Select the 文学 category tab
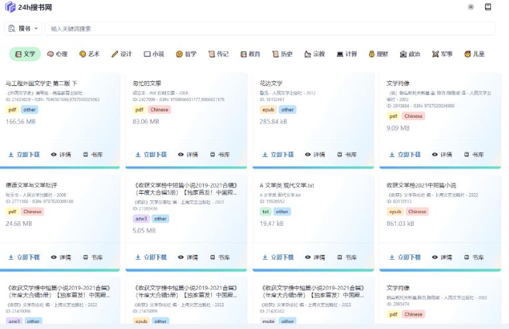The height and width of the screenshot is (329, 509). (x=25, y=54)
